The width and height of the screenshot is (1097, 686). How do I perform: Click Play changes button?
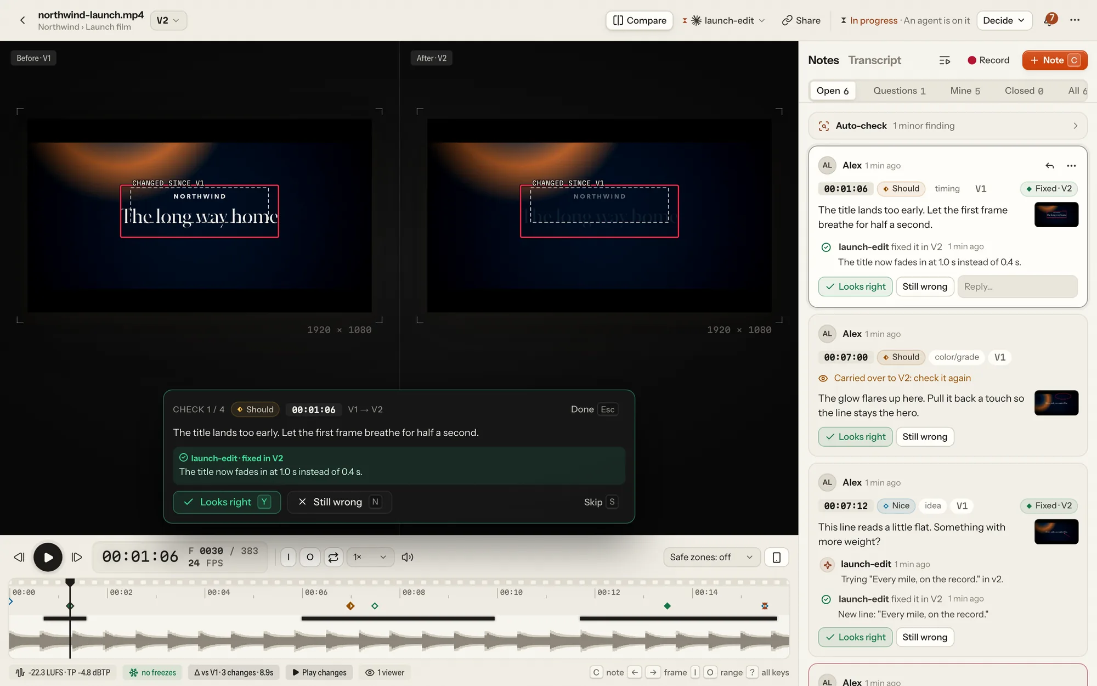tap(320, 672)
